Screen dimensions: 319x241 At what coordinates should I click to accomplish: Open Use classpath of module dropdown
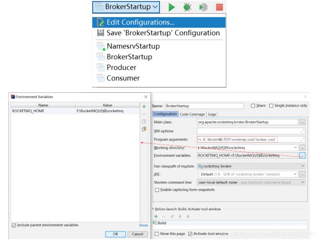click(x=251, y=166)
